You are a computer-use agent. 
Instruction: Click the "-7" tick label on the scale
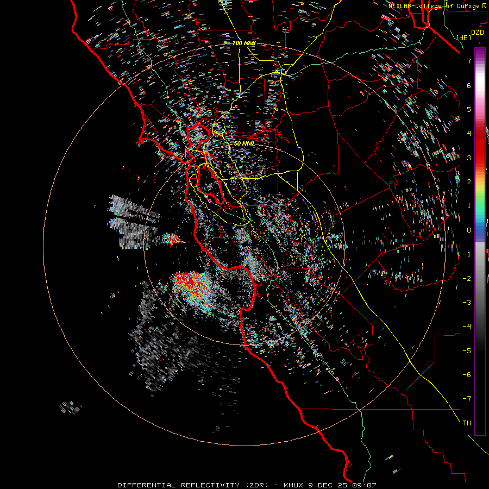(467, 399)
